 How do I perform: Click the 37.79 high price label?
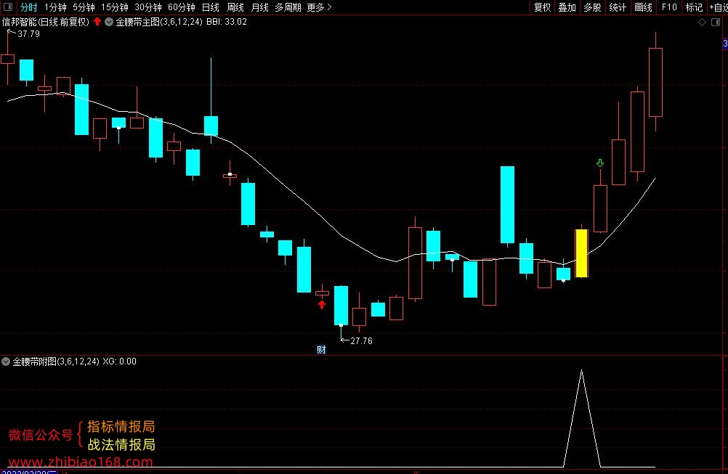point(28,34)
